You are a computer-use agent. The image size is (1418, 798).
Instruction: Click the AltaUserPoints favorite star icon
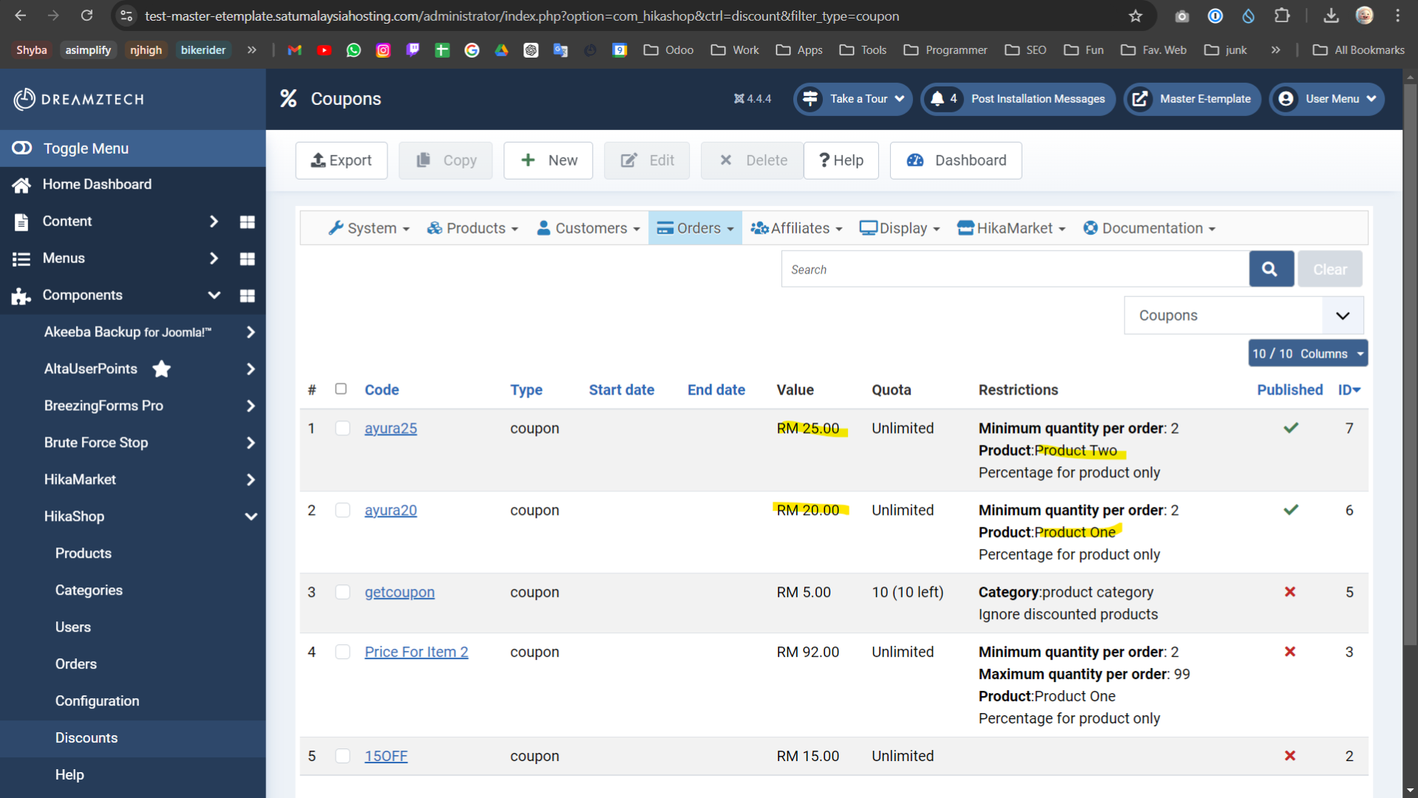tap(161, 369)
